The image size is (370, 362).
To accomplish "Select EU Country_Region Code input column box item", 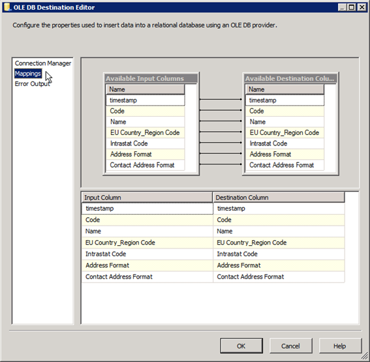I will click(x=145, y=132).
